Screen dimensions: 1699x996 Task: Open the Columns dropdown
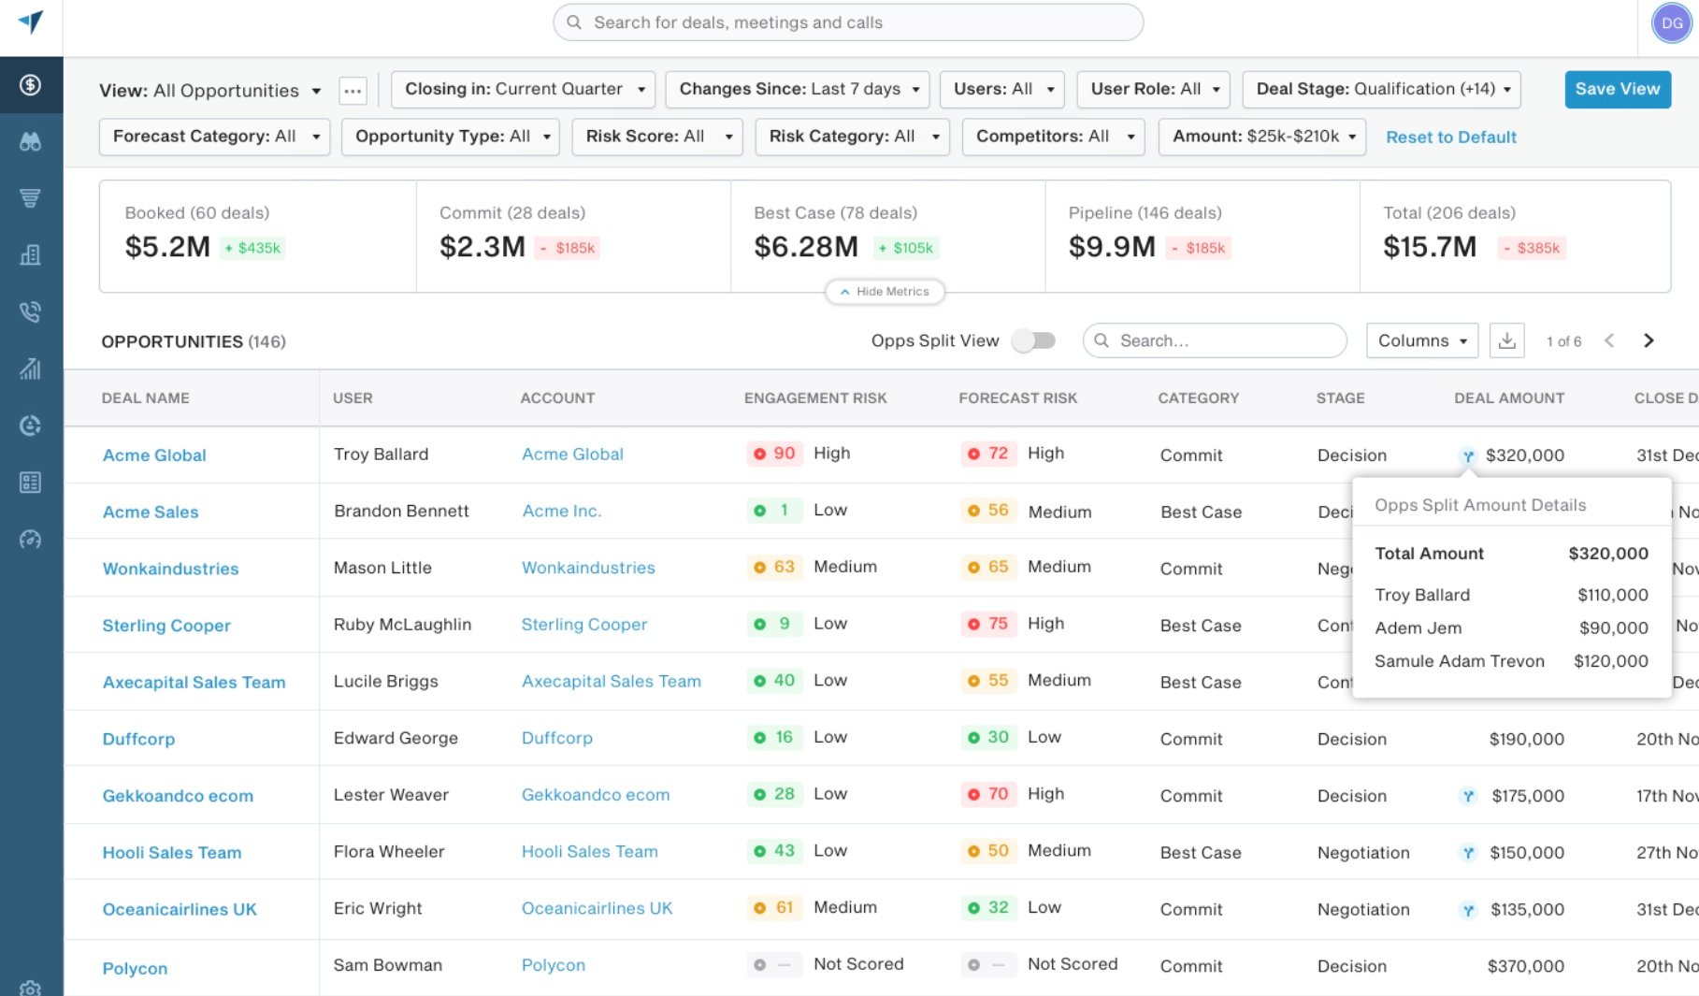point(1422,341)
